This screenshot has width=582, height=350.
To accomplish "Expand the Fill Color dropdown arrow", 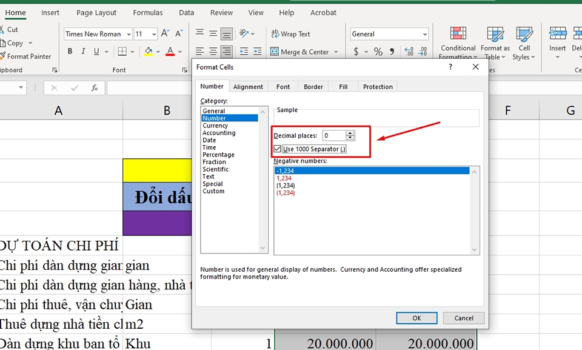I will coord(158,52).
